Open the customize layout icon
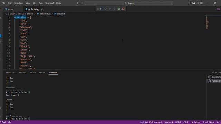The width and height of the screenshot is (221, 124). (201, 3)
